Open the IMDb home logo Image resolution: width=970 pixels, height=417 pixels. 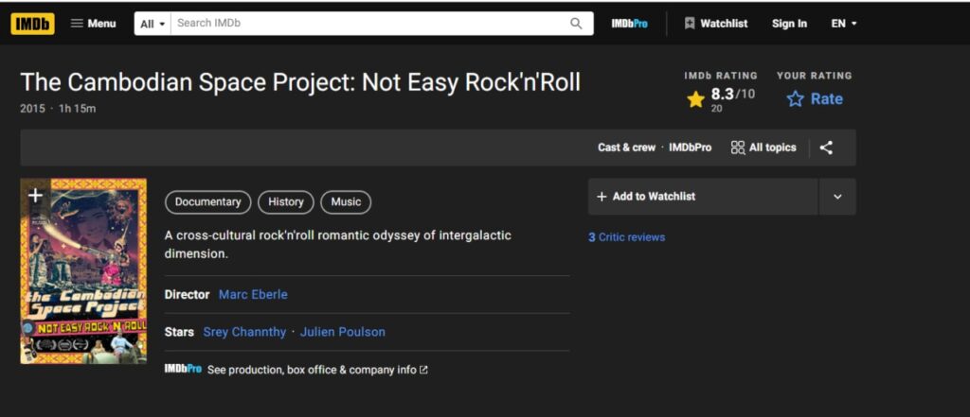[33, 24]
